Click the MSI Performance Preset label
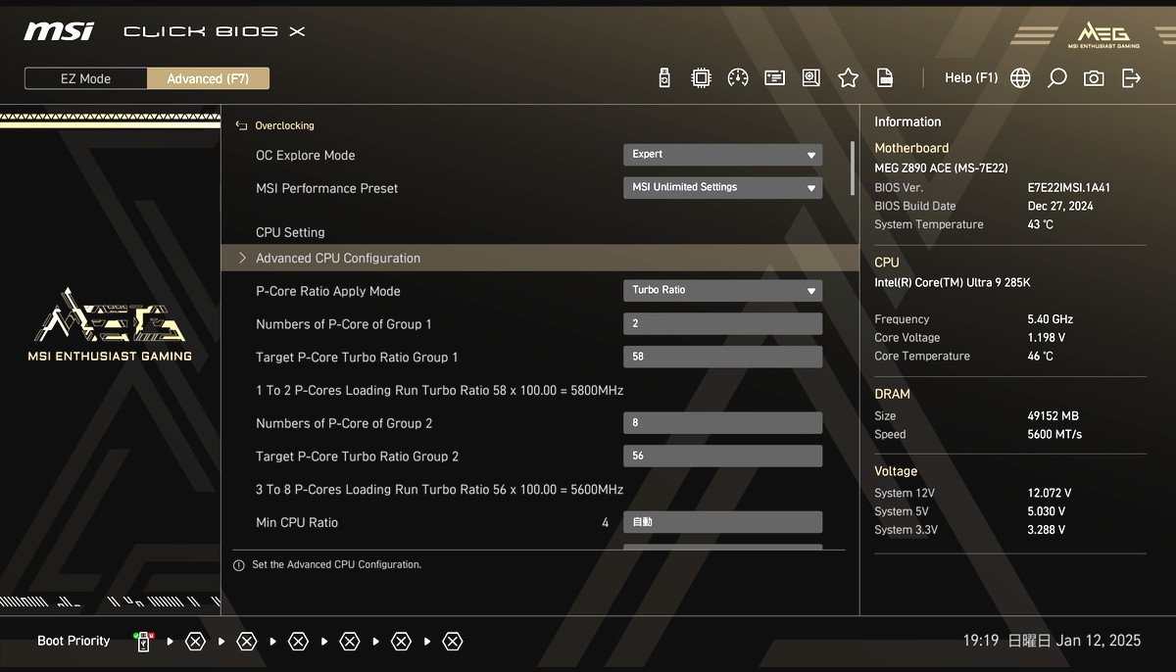Image resolution: width=1176 pixels, height=672 pixels. click(326, 188)
